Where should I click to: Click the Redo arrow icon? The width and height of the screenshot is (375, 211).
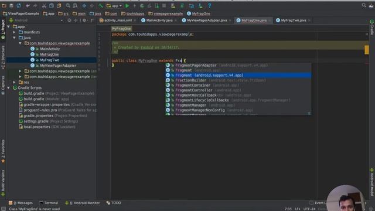[35, 5]
